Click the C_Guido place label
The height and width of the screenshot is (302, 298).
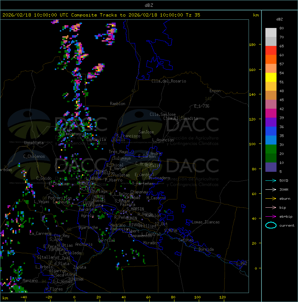(x=44, y=178)
